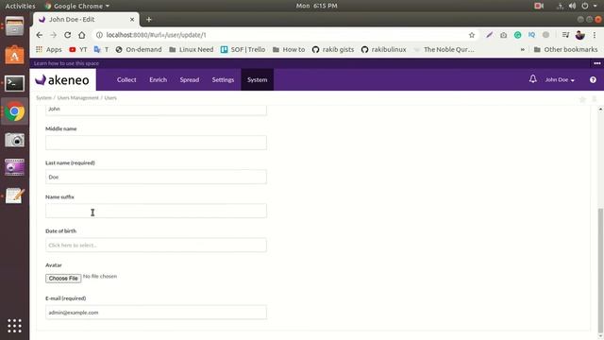Expand the bookmarks overflow chevron

pos(522,50)
